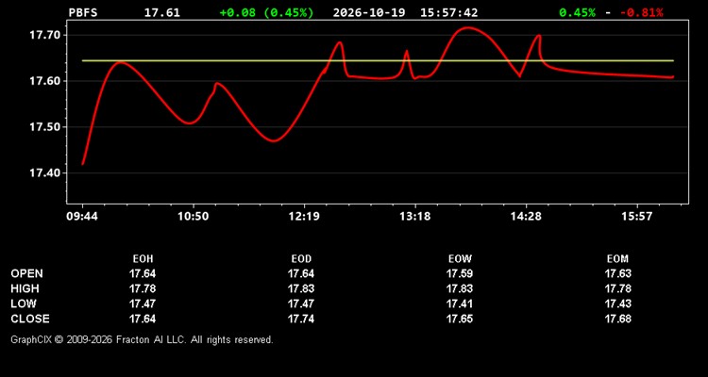Click the EOW CLOSE value 17.65
708x377 pixels.
pyautogui.click(x=460, y=319)
